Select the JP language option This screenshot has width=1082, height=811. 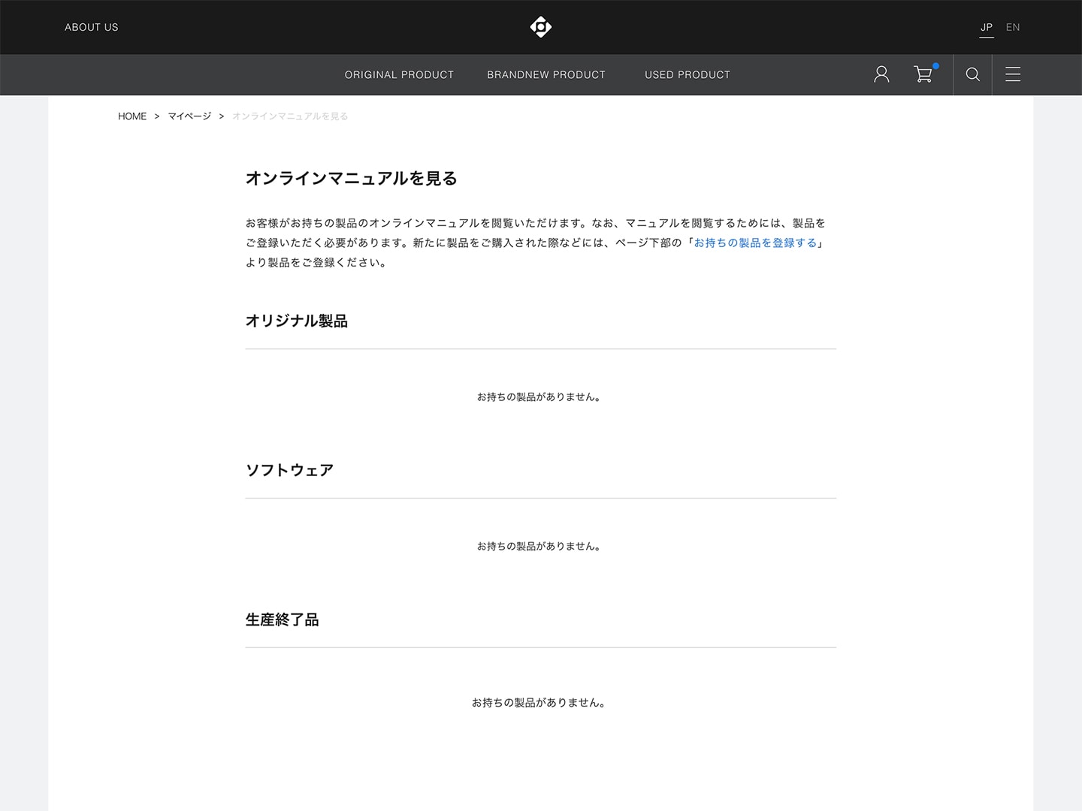pyautogui.click(x=986, y=27)
